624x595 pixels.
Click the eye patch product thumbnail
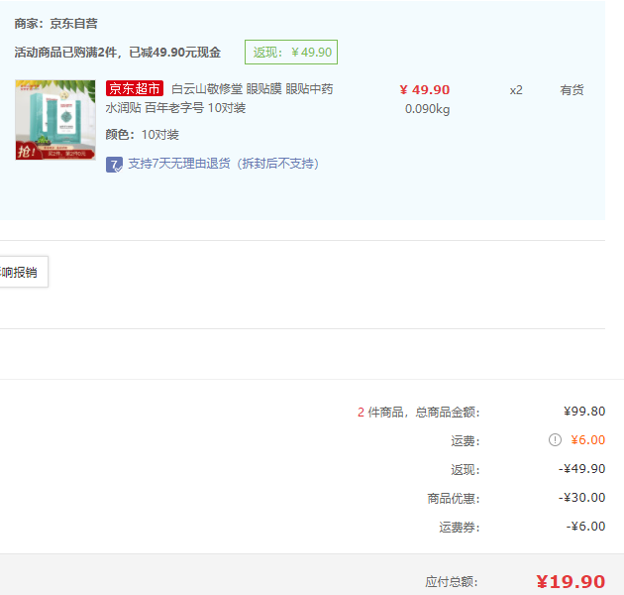click(x=55, y=120)
